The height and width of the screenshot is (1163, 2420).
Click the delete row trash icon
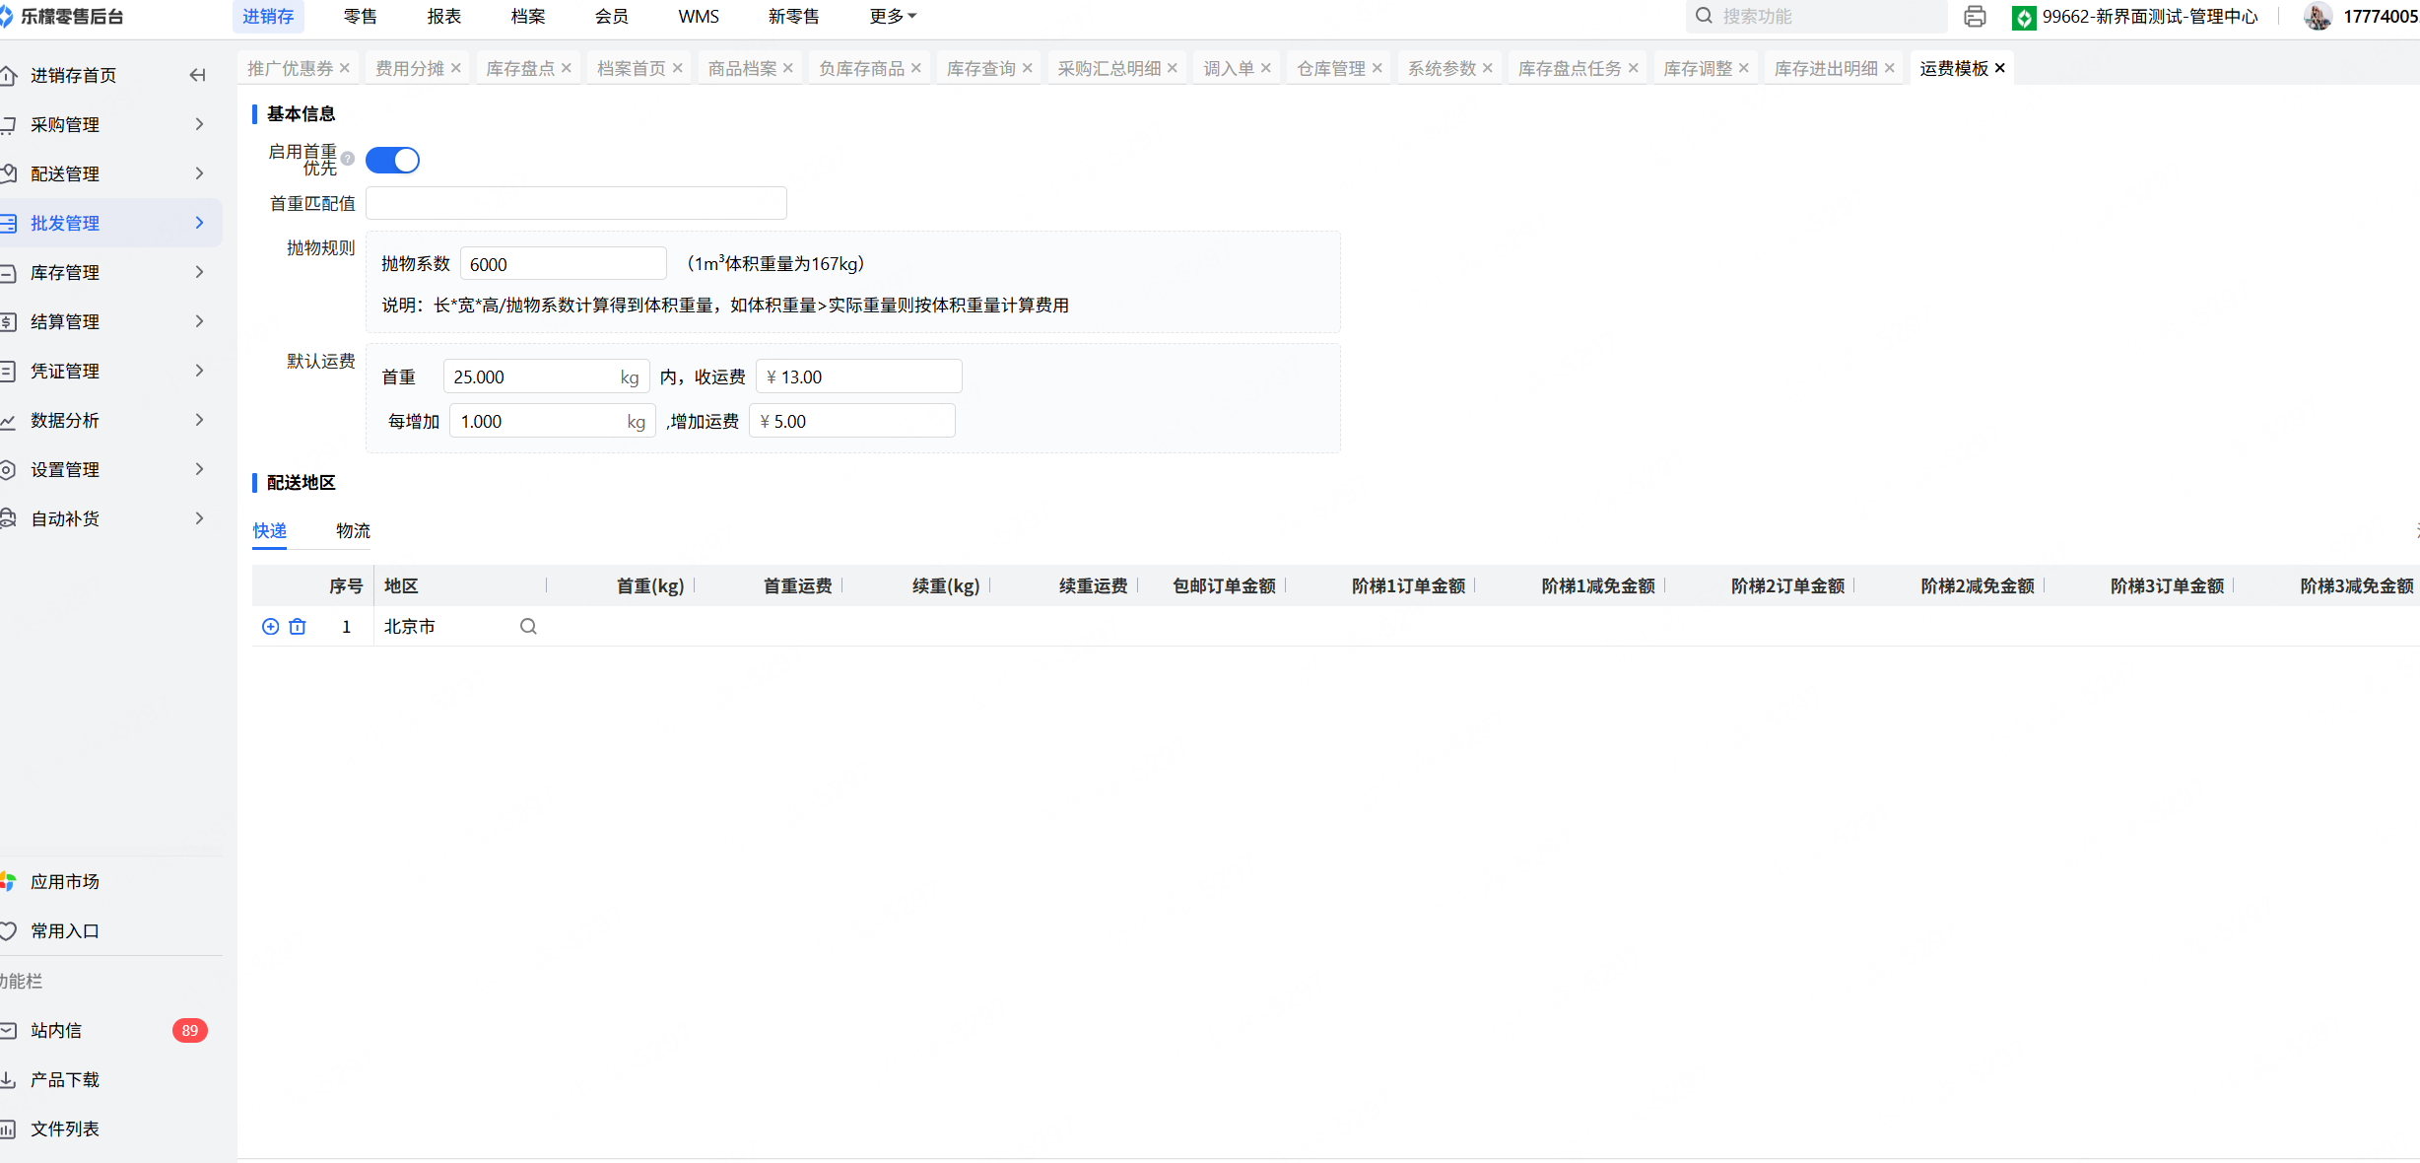coord(298,627)
